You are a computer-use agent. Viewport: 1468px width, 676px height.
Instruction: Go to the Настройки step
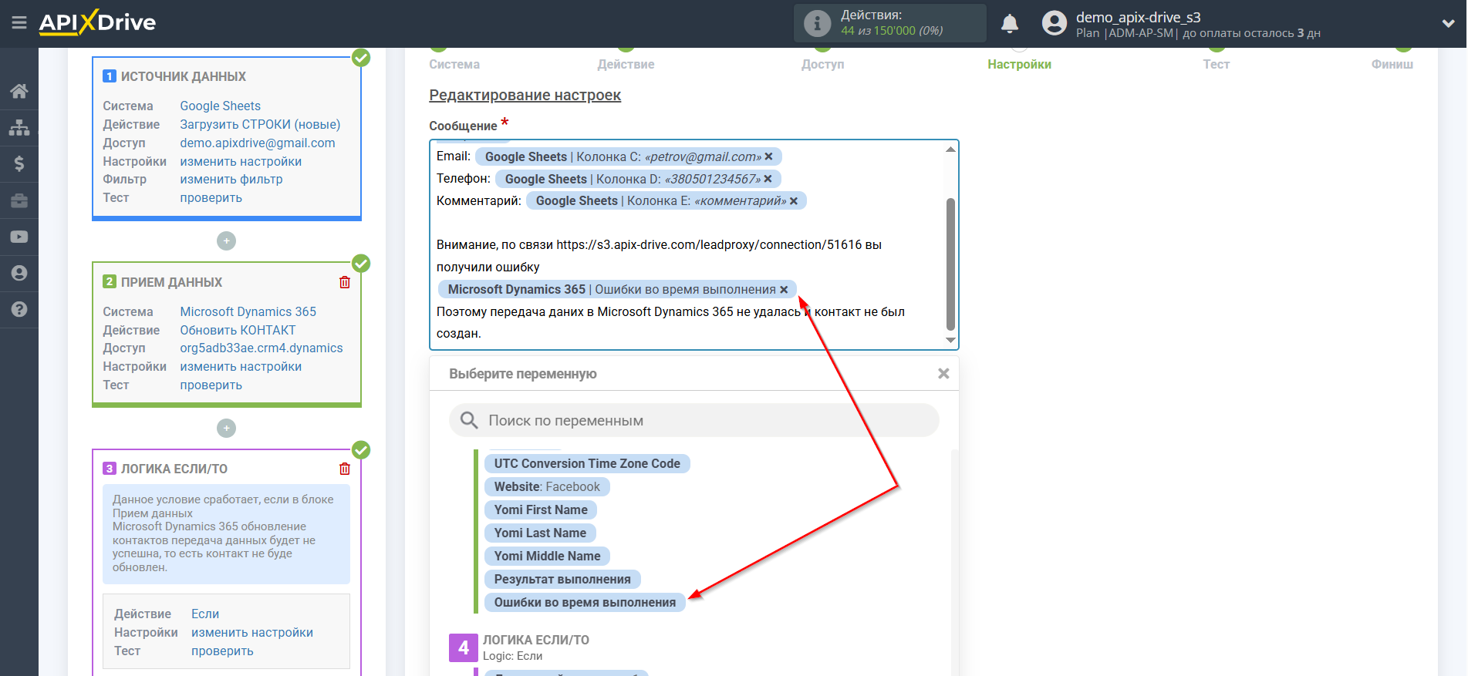tap(1019, 64)
